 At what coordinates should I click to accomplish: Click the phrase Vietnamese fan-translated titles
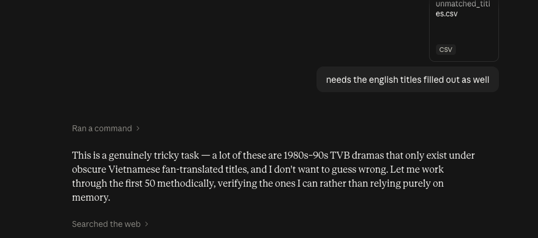(178, 170)
